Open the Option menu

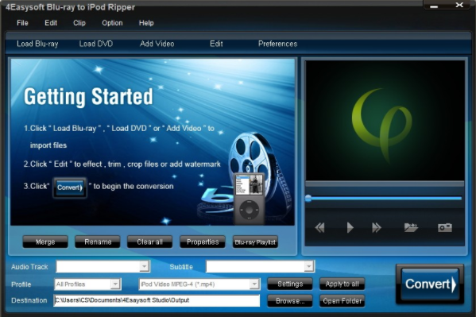click(112, 23)
